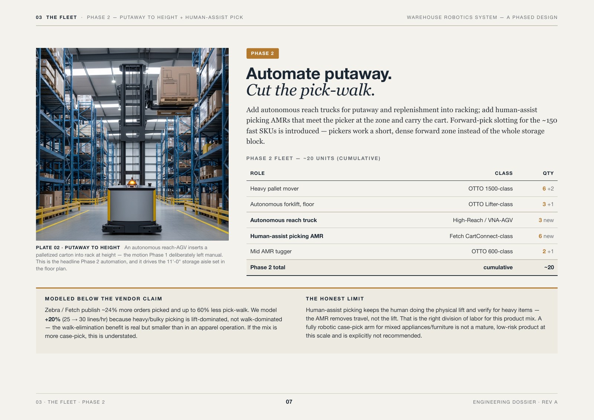Click 'WAREHOUSE ROBOTICS SYSTEM — A PHASED DESIGN' header
Viewport: 594px width, 420px height.
[482, 17]
